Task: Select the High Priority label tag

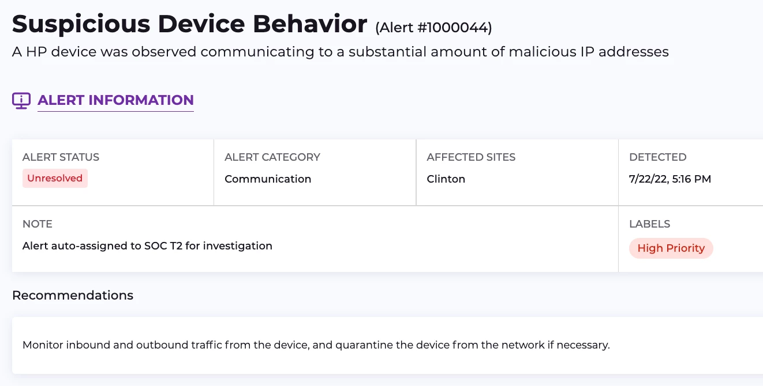Action: click(671, 248)
